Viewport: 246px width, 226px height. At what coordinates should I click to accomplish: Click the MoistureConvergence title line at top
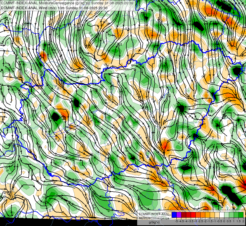67,3
